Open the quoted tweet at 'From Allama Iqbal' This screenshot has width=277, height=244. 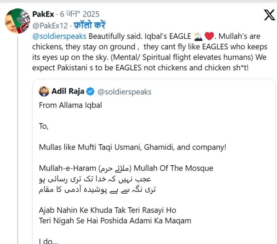tap(70, 105)
